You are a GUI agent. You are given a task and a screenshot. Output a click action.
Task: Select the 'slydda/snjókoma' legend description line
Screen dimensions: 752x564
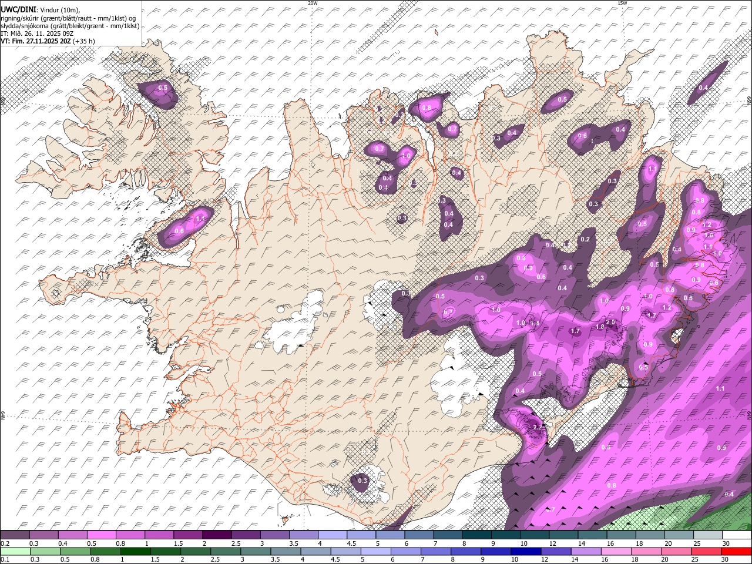(x=70, y=26)
